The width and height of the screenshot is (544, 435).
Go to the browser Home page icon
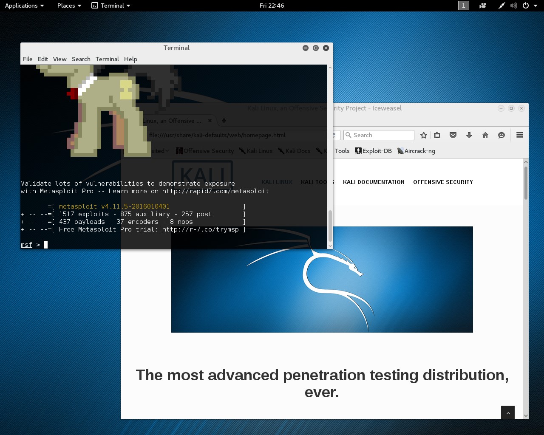point(485,135)
